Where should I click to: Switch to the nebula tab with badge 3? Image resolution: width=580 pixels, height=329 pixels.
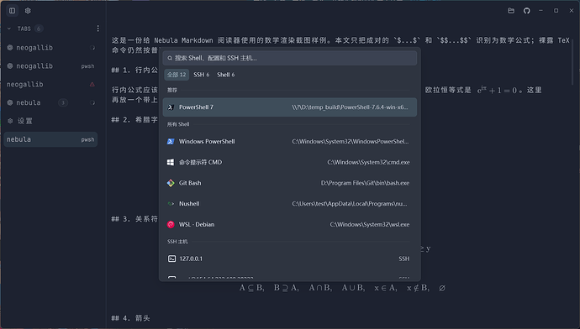(x=50, y=102)
